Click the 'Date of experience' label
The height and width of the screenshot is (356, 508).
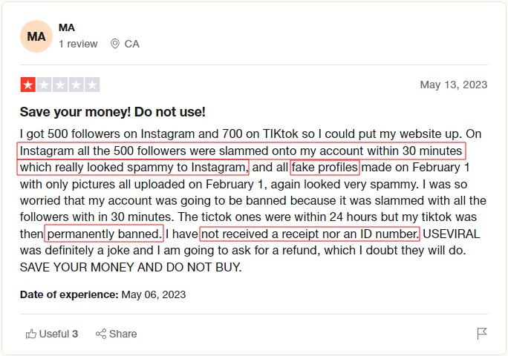pyautogui.click(x=69, y=294)
